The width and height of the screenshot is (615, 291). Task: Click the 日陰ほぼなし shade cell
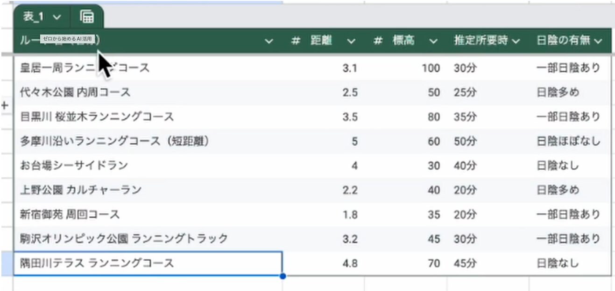point(568,141)
